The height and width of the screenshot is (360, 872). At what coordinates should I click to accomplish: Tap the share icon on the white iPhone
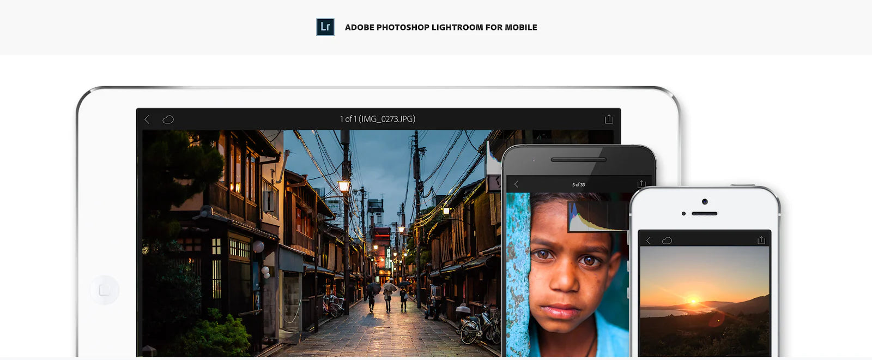(761, 240)
